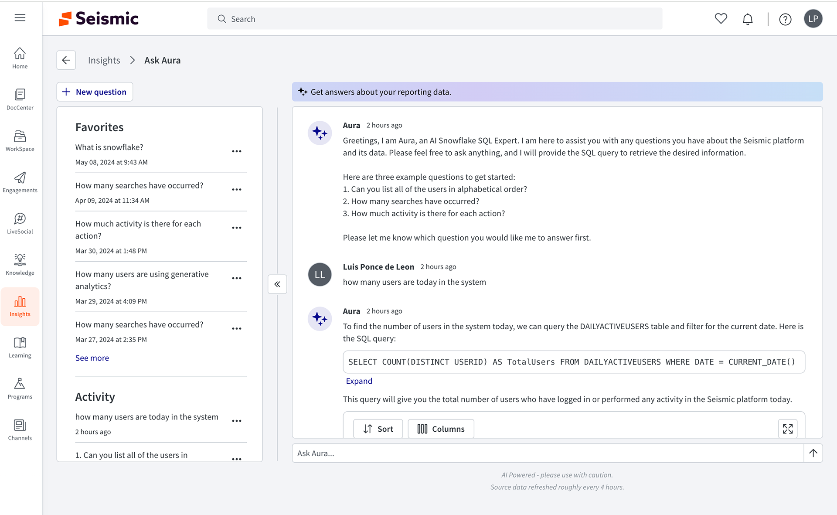Open options for Mar 27 searches favorite
The width and height of the screenshot is (837, 515).
pos(237,329)
